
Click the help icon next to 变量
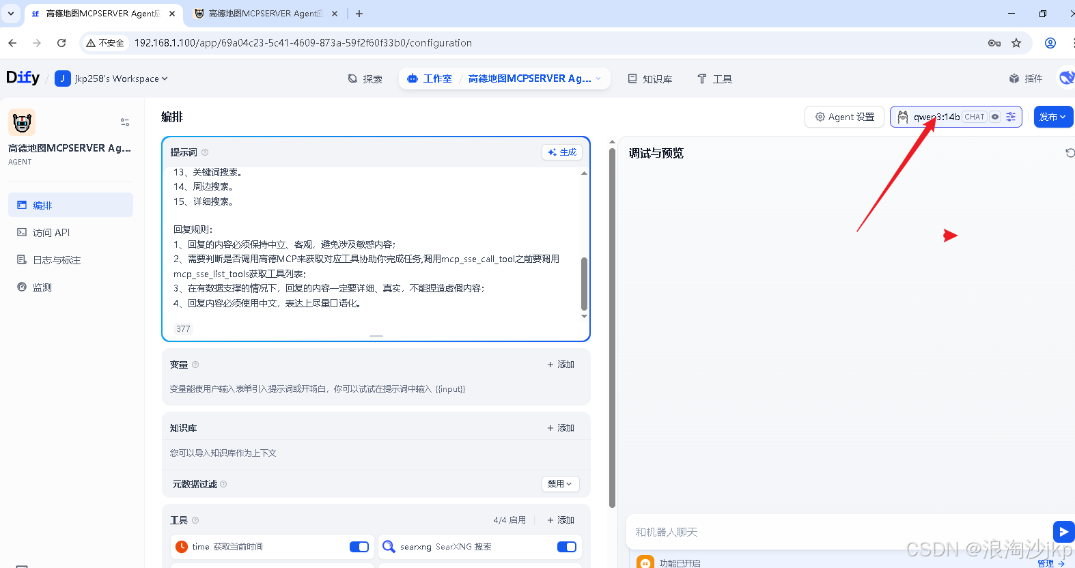click(195, 365)
